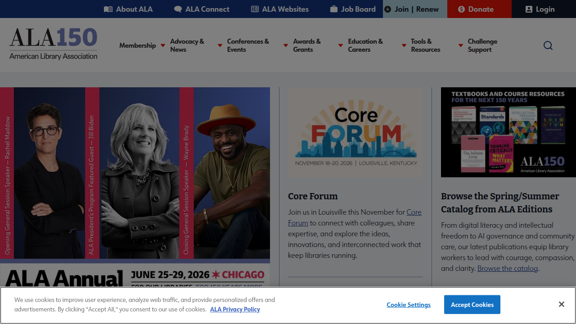Follow the Browse the catalog link
The height and width of the screenshot is (324, 576).
tap(508, 268)
